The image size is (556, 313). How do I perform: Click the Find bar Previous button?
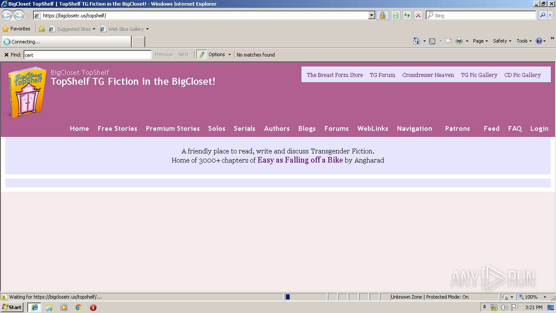tap(164, 54)
